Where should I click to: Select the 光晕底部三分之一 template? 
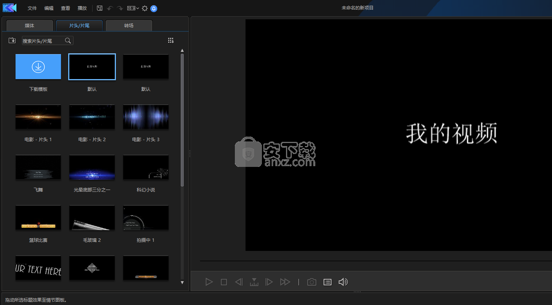coord(92,167)
